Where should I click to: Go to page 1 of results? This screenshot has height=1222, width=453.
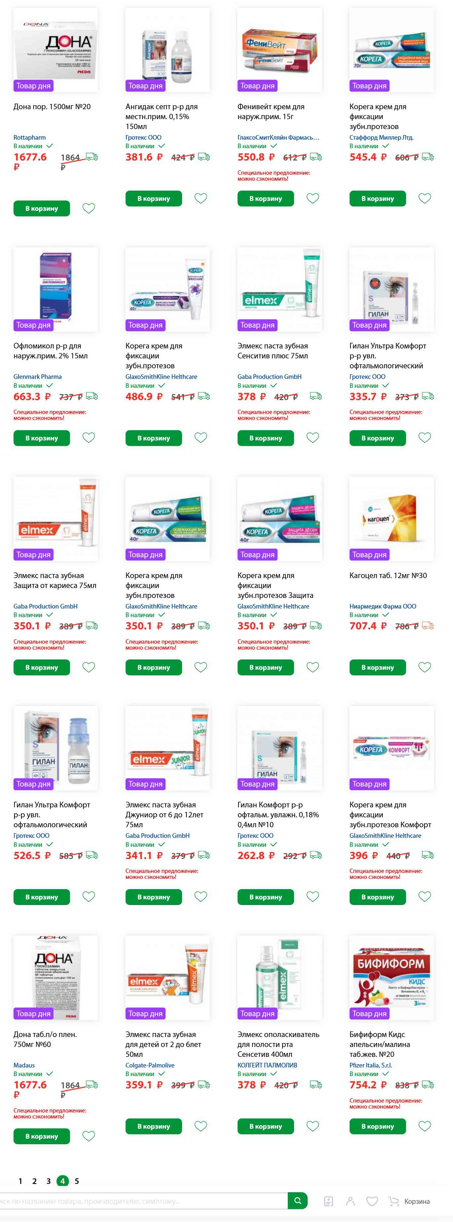pyautogui.click(x=20, y=1181)
